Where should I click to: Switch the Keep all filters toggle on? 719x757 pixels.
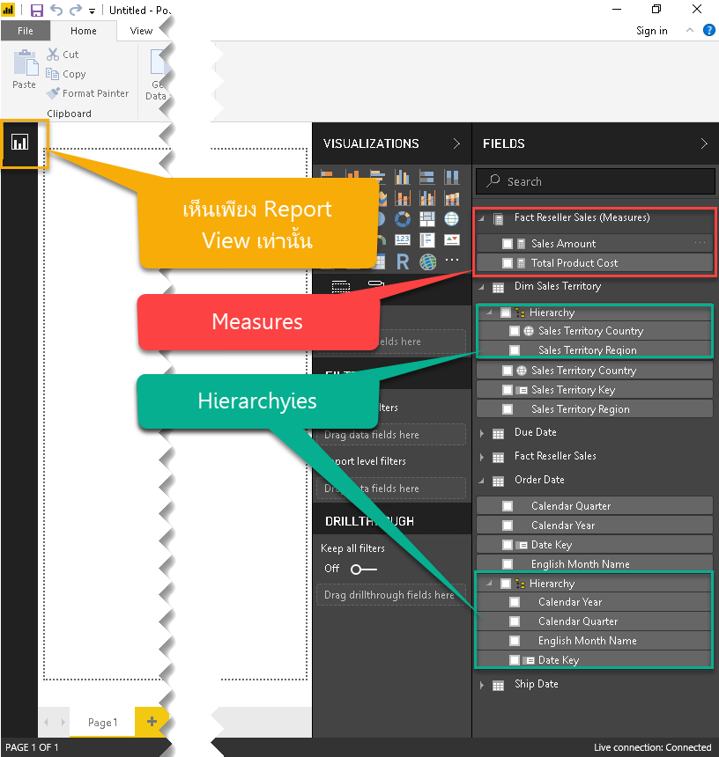[361, 569]
